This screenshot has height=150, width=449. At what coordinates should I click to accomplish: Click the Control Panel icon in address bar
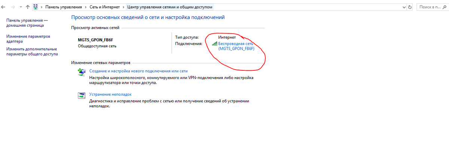tap(36, 7)
